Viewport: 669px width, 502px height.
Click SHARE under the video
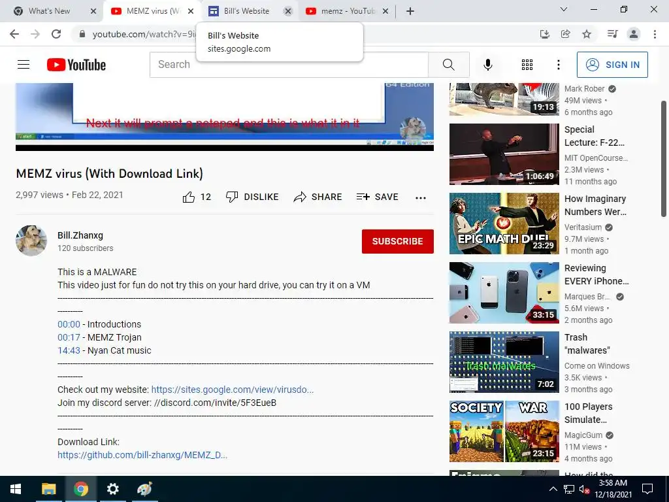(318, 197)
